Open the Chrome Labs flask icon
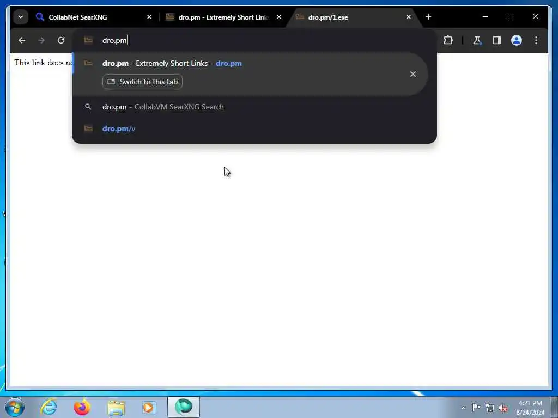The height and width of the screenshot is (418, 558). pyautogui.click(x=477, y=40)
